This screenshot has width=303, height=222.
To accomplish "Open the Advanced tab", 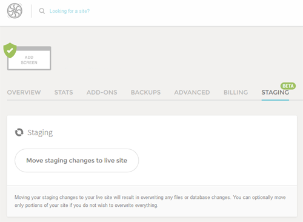I will [x=192, y=92].
